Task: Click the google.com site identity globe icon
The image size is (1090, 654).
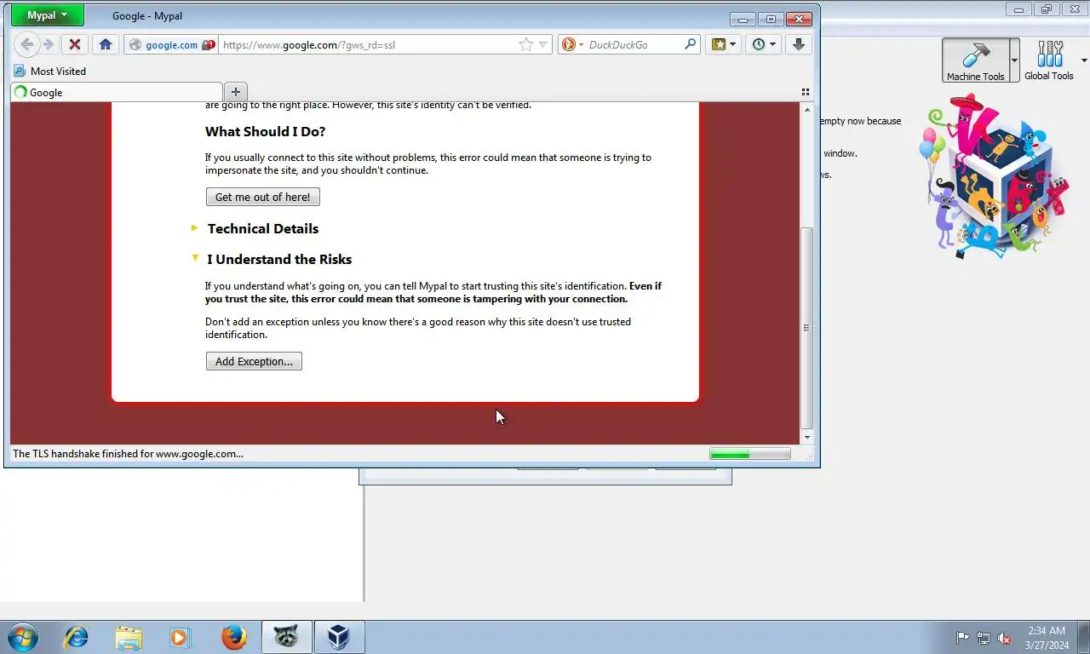Action: (x=135, y=45)
